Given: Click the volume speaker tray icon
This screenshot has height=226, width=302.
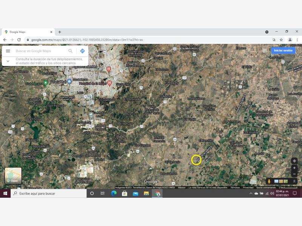Looking at the screenshot, I should click(272, 194).
